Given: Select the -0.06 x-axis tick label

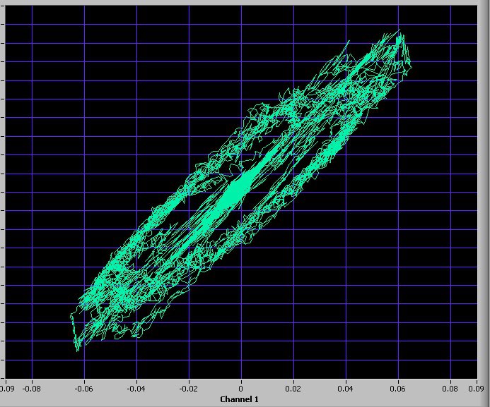Looking at the screenshot, I should click(83, 388).
